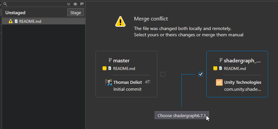Viewport: 278px width, 129px height.
Task: Click README.md in the shadergraph card
Action: click(235, 68)
